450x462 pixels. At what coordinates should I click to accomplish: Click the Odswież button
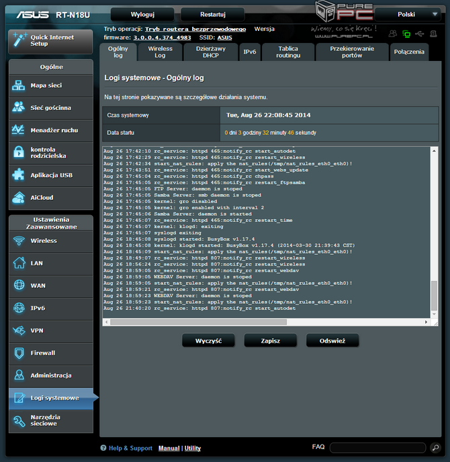[x=332, y=341]
